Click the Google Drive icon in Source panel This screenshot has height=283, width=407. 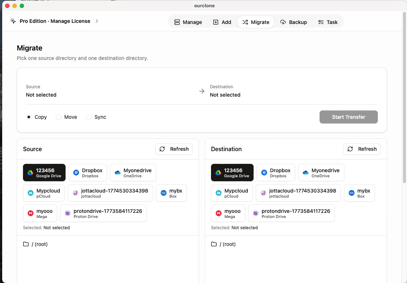[x=30, y=173]
